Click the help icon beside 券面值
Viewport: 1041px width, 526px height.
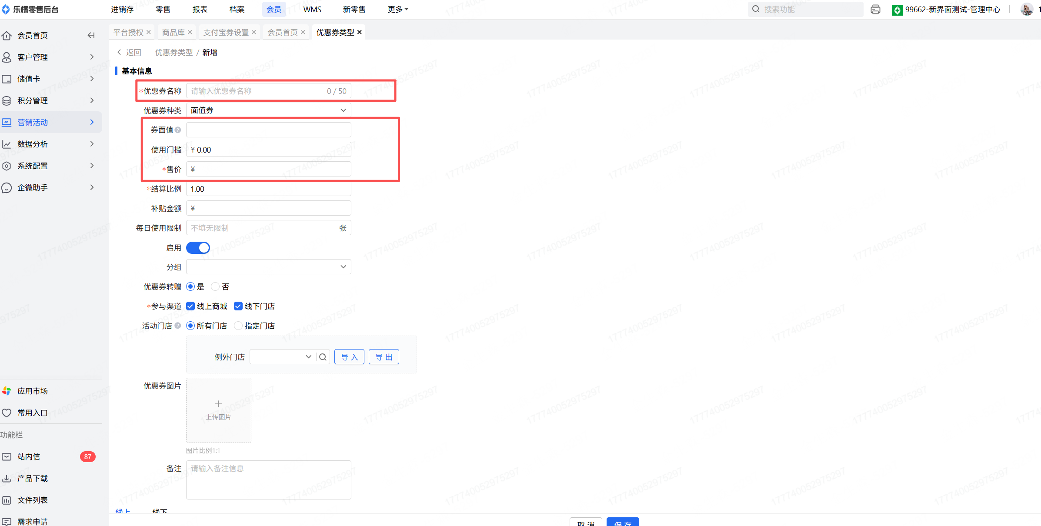point(178,130)
